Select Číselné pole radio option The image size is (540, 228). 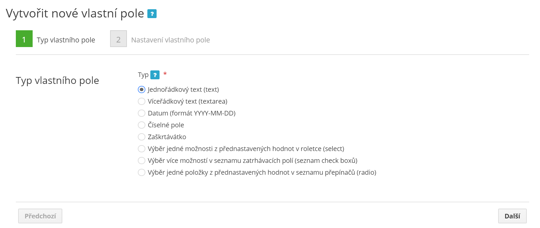[141, 125]
